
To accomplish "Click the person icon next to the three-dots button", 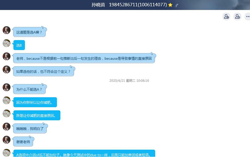I will (237, 16).
